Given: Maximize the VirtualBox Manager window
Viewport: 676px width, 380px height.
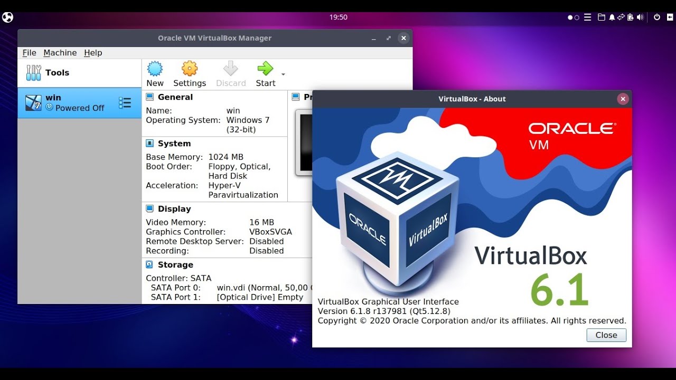Looking at the screenshot, I should (x=389, y=39).
